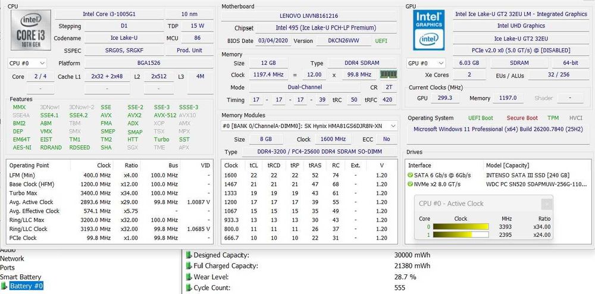This screenshot has width=595, height=294.
Task: Click the cycle count 555 value
Action: (400, 288)
